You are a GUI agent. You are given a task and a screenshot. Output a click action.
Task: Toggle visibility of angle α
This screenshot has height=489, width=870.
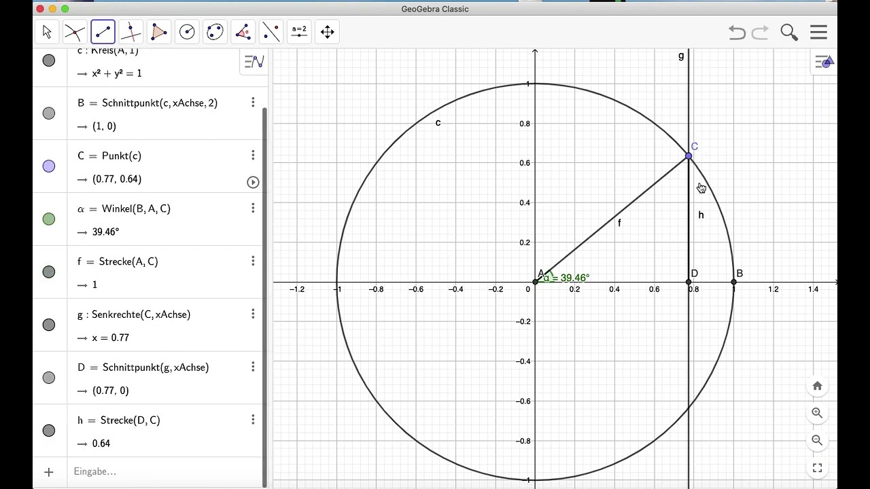click(49, 219)
